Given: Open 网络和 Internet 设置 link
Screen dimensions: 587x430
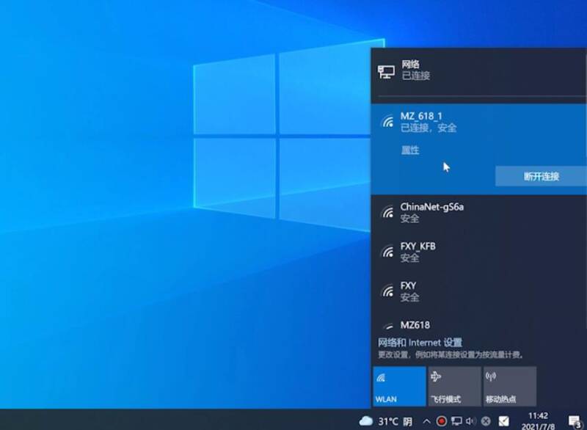Looking at the screenshot, I should (x=420, y=343).
